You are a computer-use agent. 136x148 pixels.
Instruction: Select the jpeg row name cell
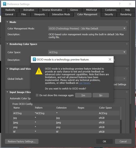click(x=16, y=122)
